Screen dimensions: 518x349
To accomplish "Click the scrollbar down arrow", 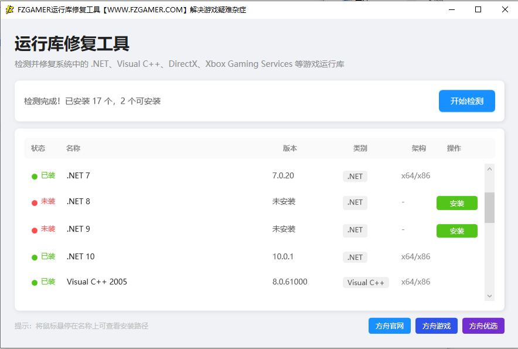I will (x=490, y=296).
